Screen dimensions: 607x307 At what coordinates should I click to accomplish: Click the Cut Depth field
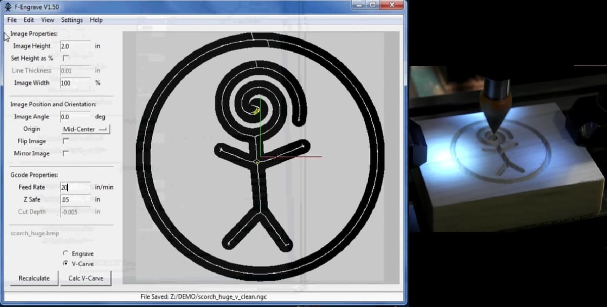pyautogui.click(x=75, y=212)
